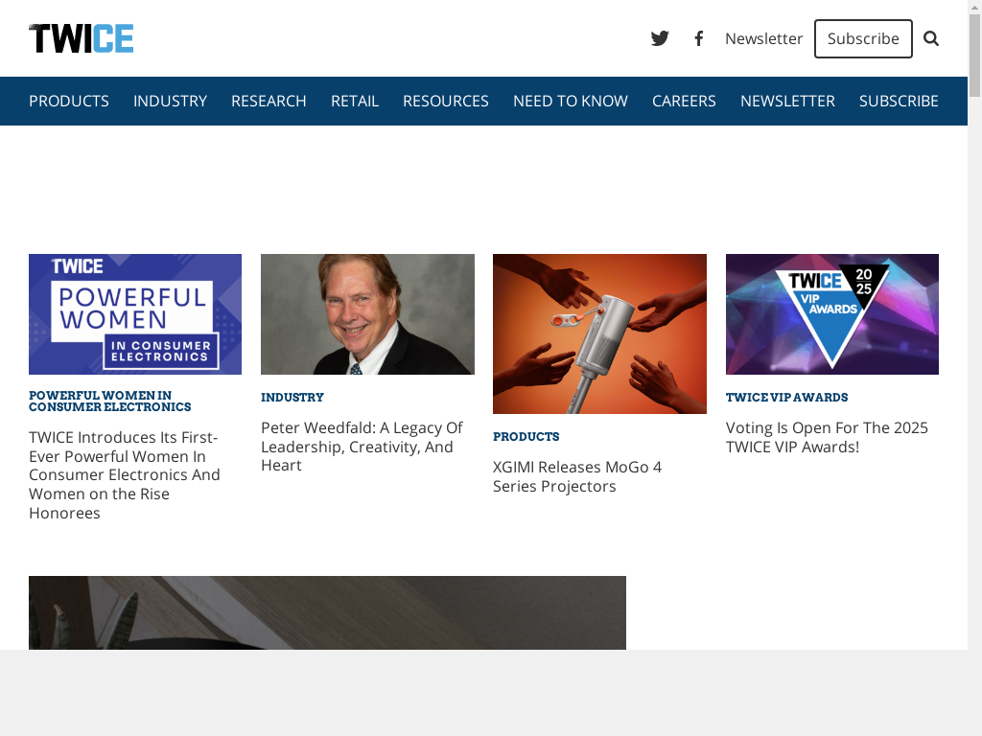Open XGIMI projector image thumbnail
Image resolution: width=982 pixels, height=736 pixels.
[x=599, y=333]
